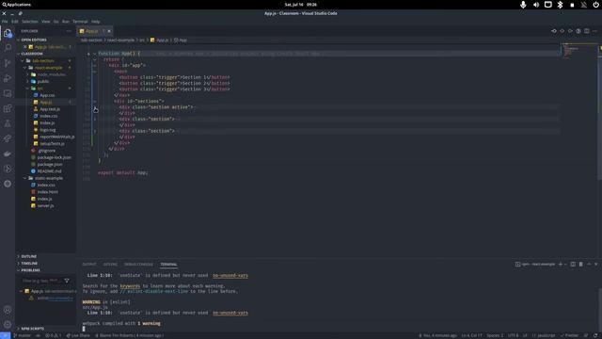The height and width of the screenshot is (339, 602).
Task: Click the errors and warnings status item
Action: point(53,335)
